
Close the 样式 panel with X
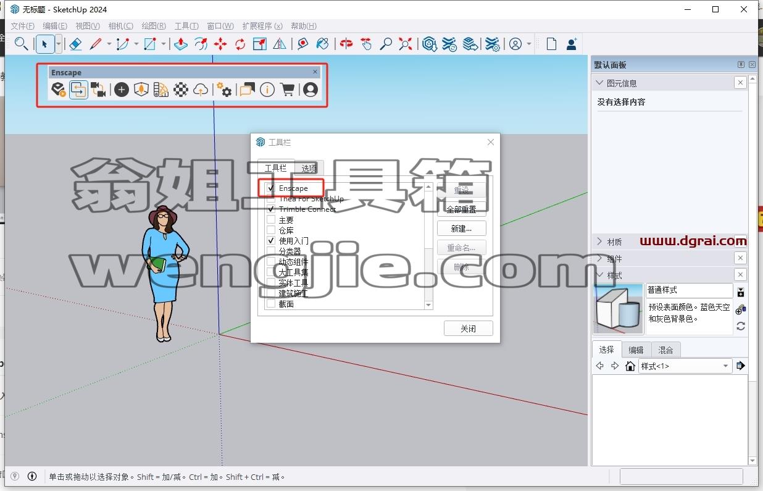click(740, 274)
